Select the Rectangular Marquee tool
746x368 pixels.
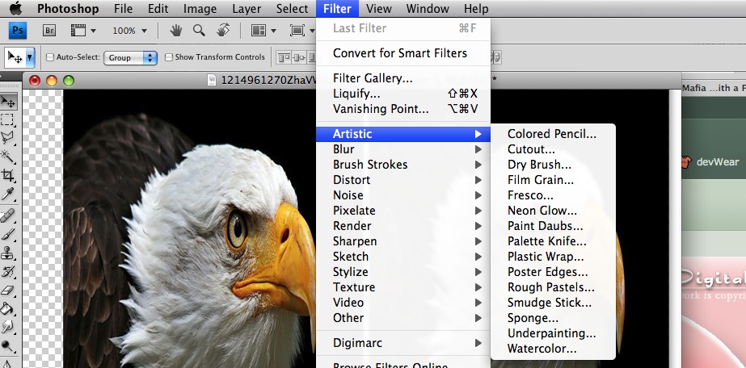[x=8, y=119]
